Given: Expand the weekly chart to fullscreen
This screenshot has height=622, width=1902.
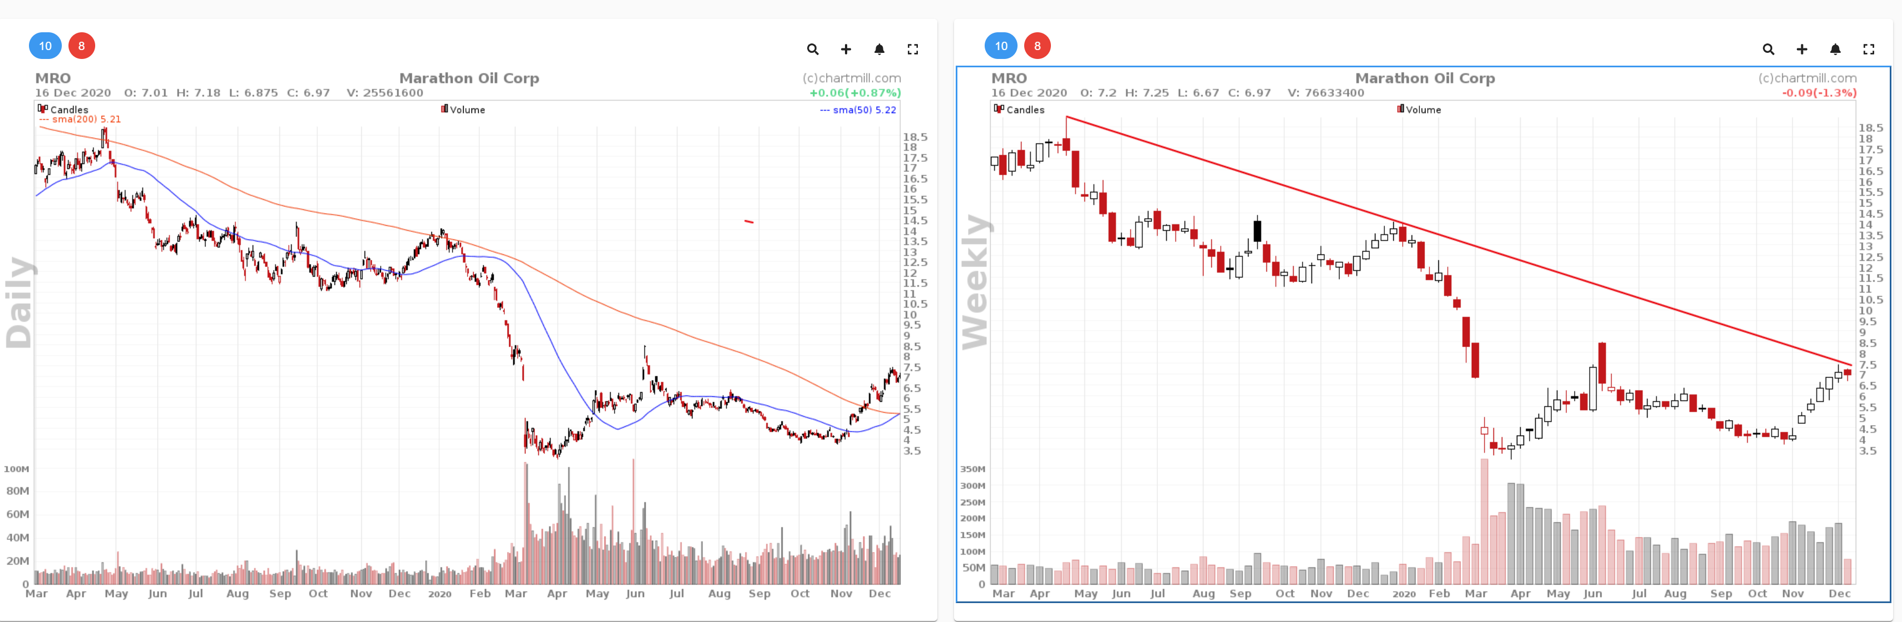Looking at the screenshot, I should (x=1869, y=50).
